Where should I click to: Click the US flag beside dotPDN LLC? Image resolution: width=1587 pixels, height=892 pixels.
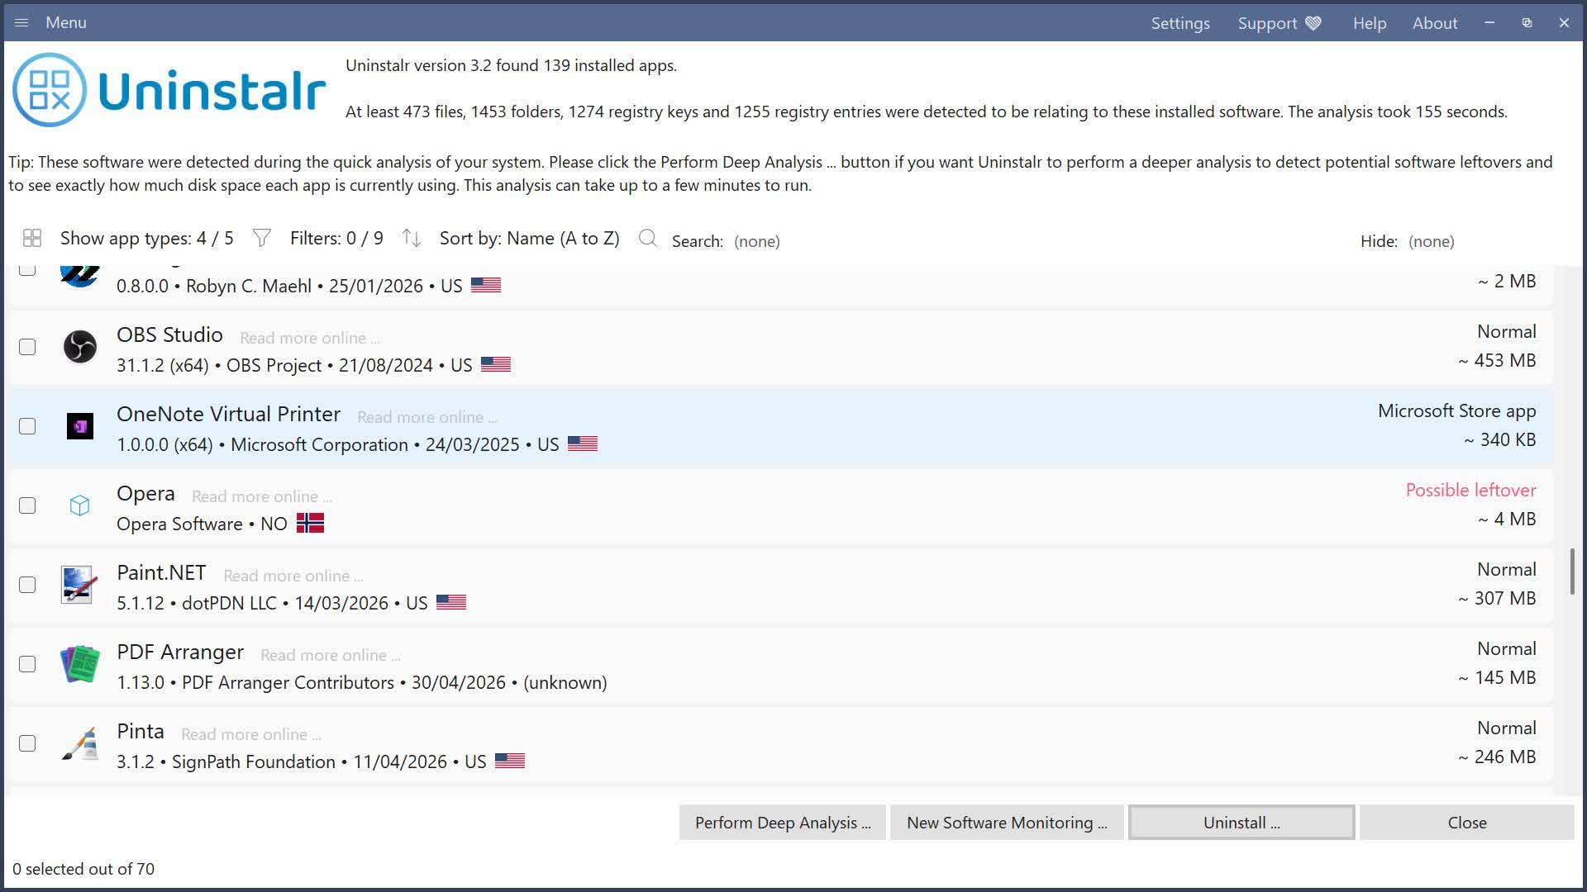pos(451,603)
